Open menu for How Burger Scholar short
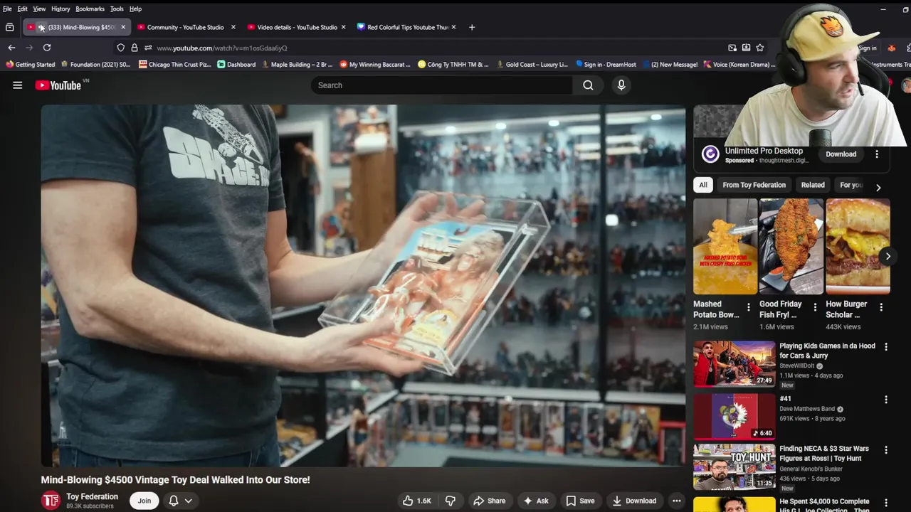This screenshot has width=911, height=512. [x=881, y=307]
